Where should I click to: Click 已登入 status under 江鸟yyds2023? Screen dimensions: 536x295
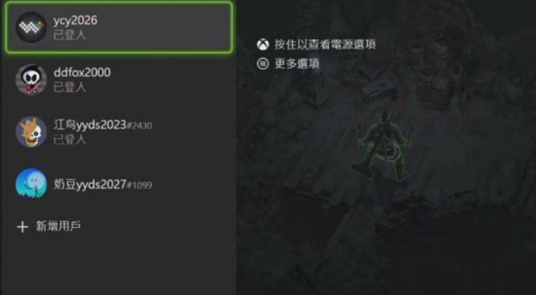[70, 139]
